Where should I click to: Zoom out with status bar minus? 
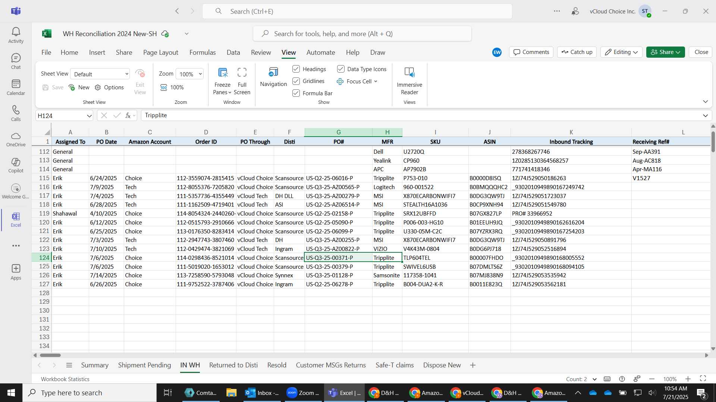652,379
